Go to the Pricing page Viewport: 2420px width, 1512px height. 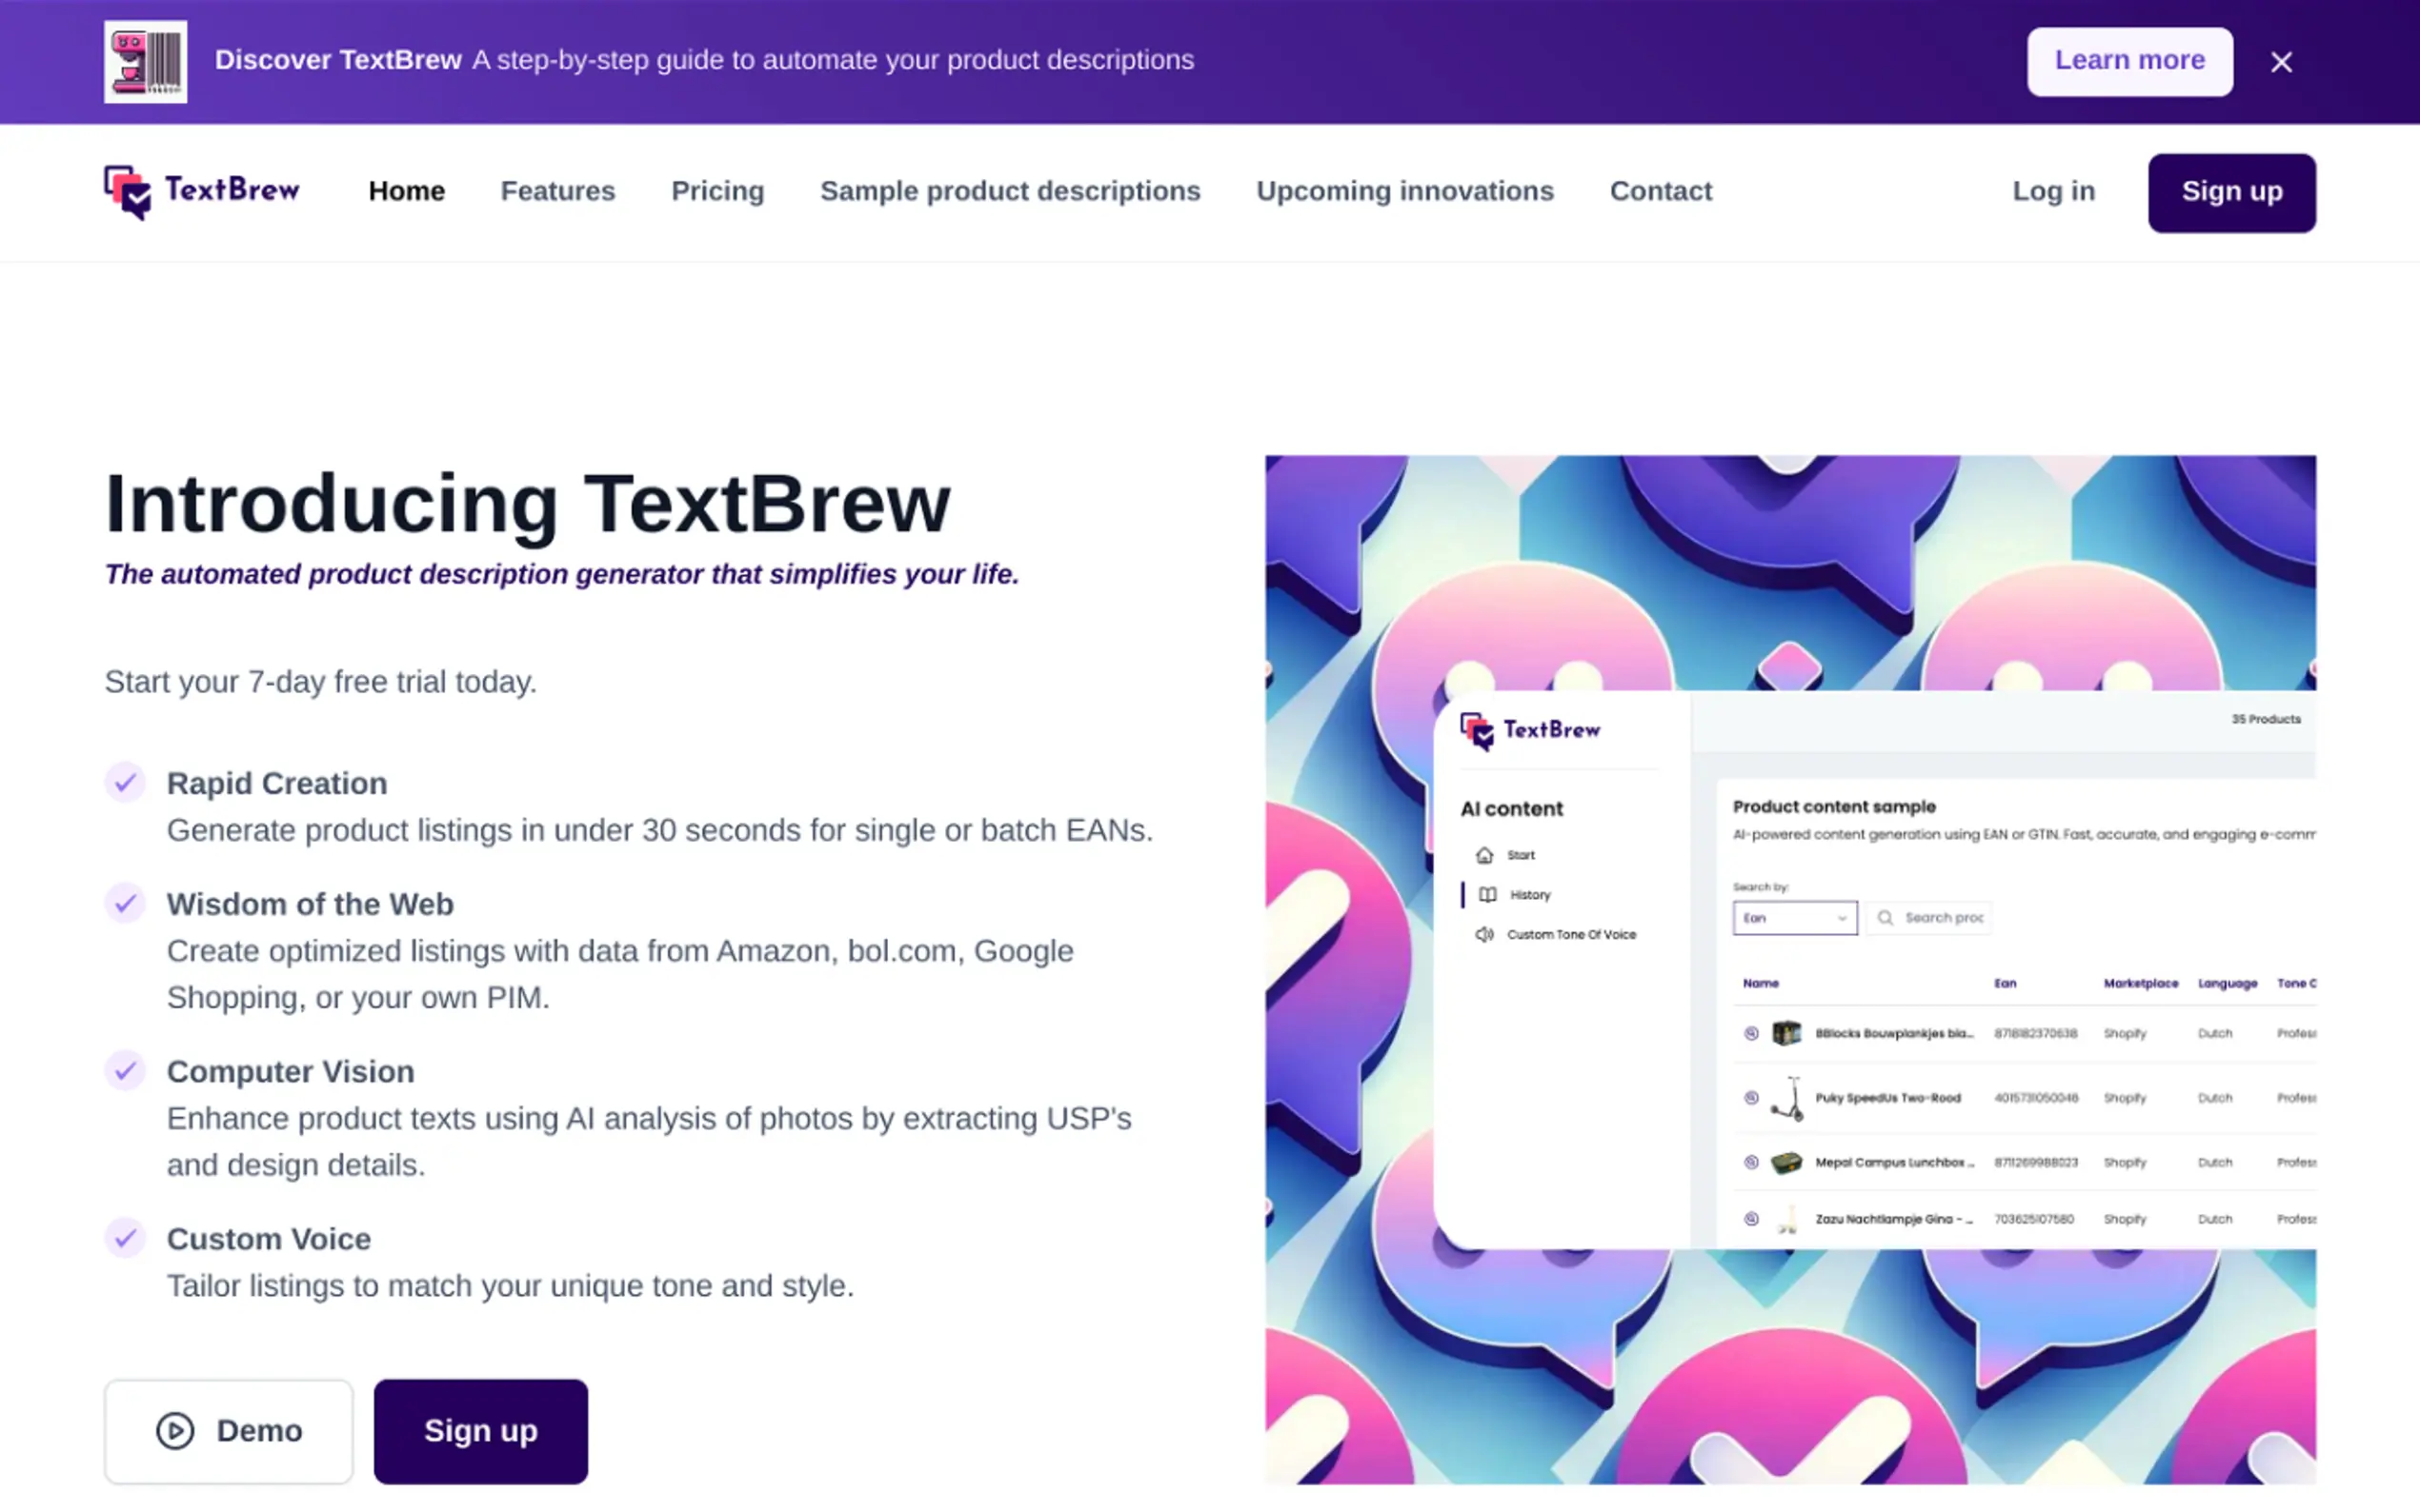click(x=717, y=191)
